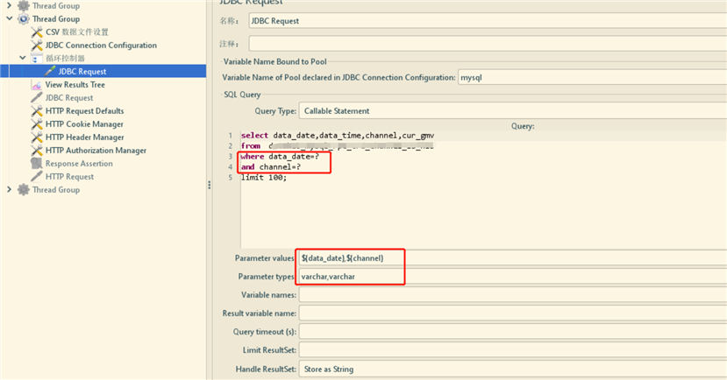
Task: Open the Query Type combo box
Action: pyautogui.click(x=513, y=111)
